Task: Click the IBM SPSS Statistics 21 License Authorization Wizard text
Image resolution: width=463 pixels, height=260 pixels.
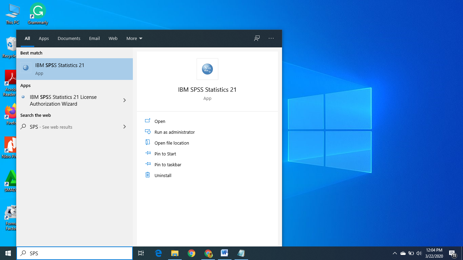Action: click(63, 101)
